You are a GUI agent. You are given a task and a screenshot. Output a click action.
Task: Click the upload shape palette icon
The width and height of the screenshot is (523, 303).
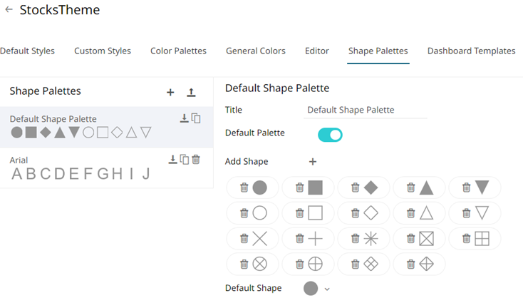click(x=191, y=92)
